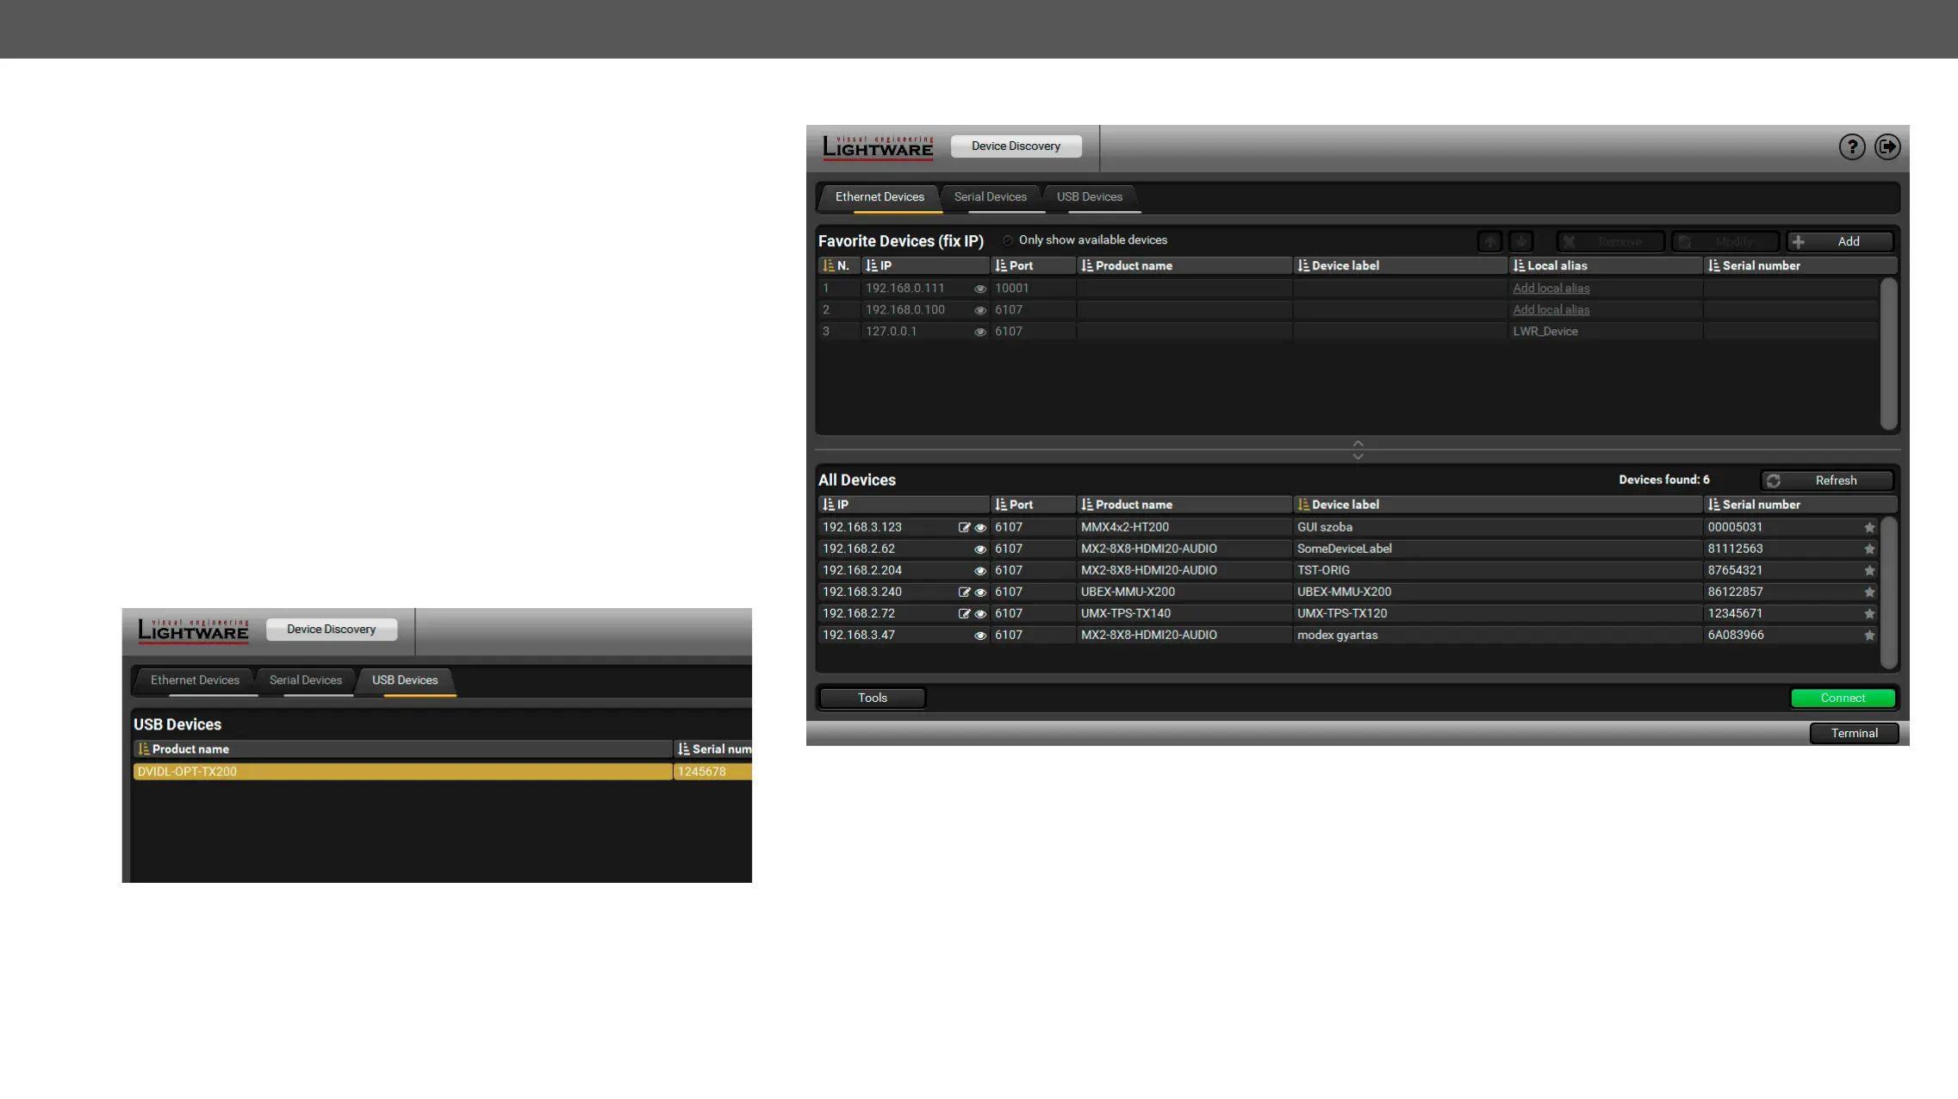Switch to USB Devices tab in main window
Viewport: 1958px width, 1099px height.
(1090, 197)
